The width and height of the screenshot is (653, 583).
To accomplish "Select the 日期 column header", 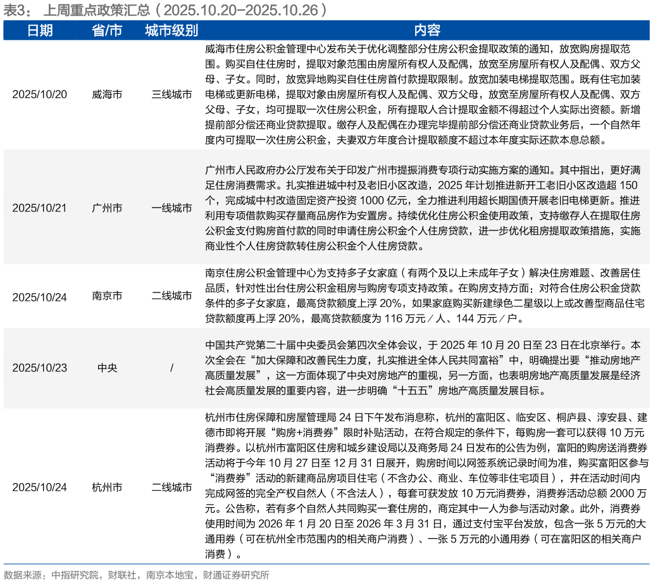I will (42, 30).
